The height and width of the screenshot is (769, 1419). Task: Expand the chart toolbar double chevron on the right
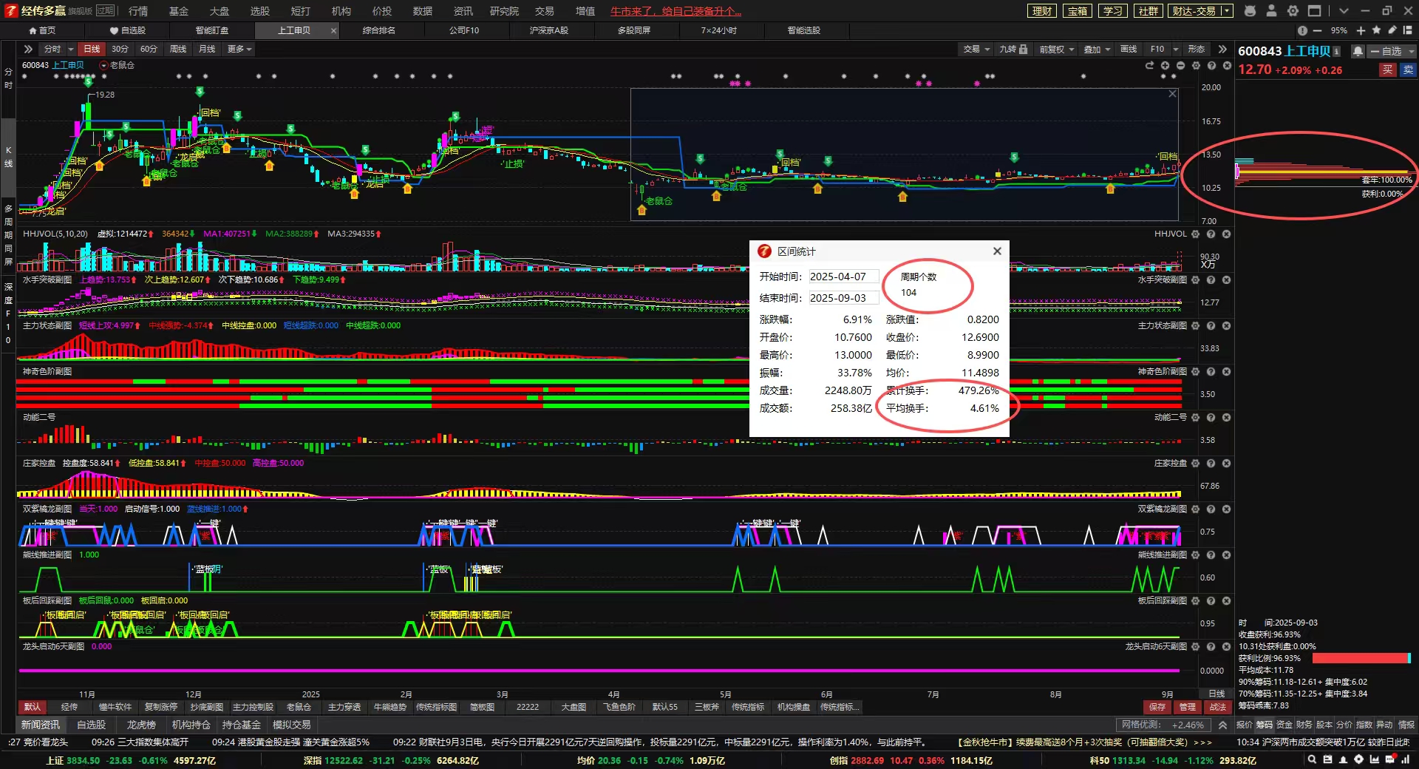1222,49
